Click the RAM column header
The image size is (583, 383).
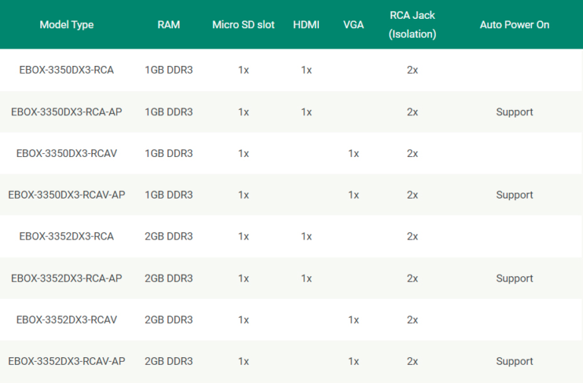coord(169,24)
